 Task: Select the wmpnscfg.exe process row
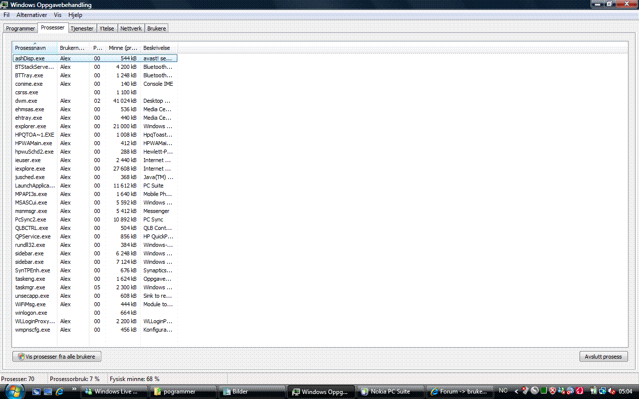click(x=95, y=330)
